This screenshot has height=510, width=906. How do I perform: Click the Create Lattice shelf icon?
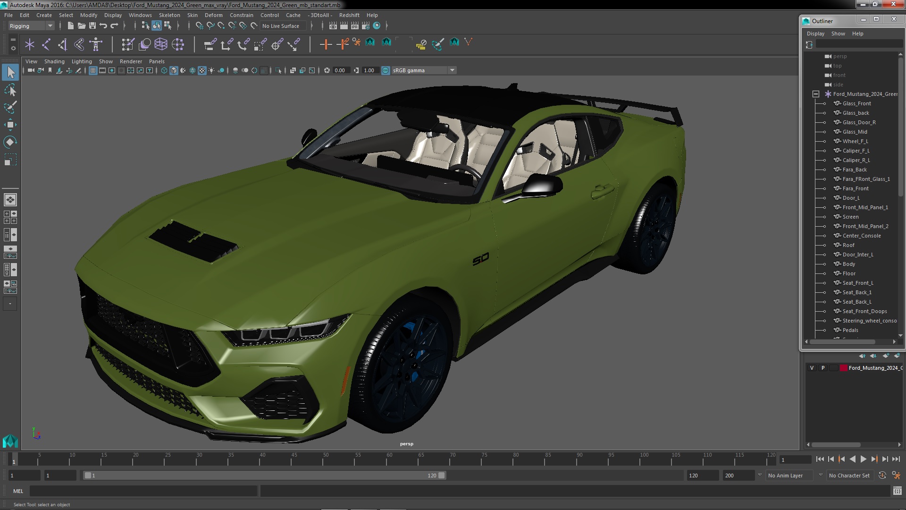pos(161,45)
